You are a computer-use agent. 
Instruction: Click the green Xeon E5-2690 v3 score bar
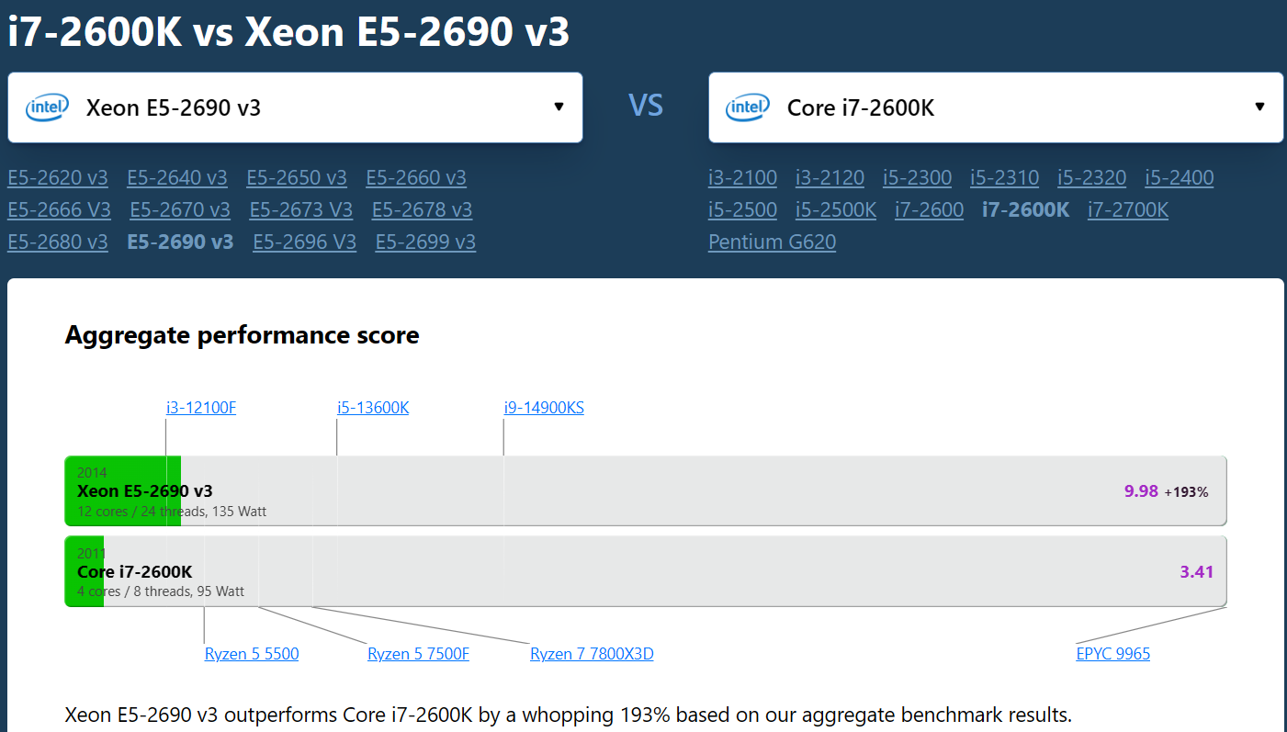pyautogui.click(x=123, y=490)
